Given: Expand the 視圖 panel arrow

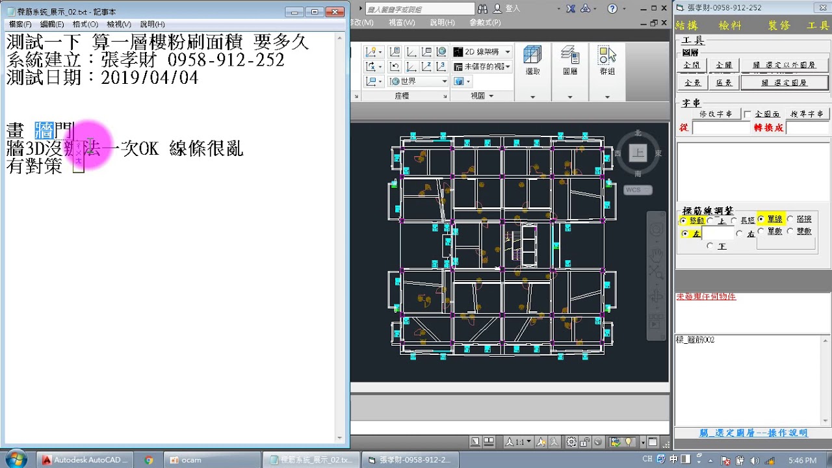Looking at the screenshot, I should [491, 96].
